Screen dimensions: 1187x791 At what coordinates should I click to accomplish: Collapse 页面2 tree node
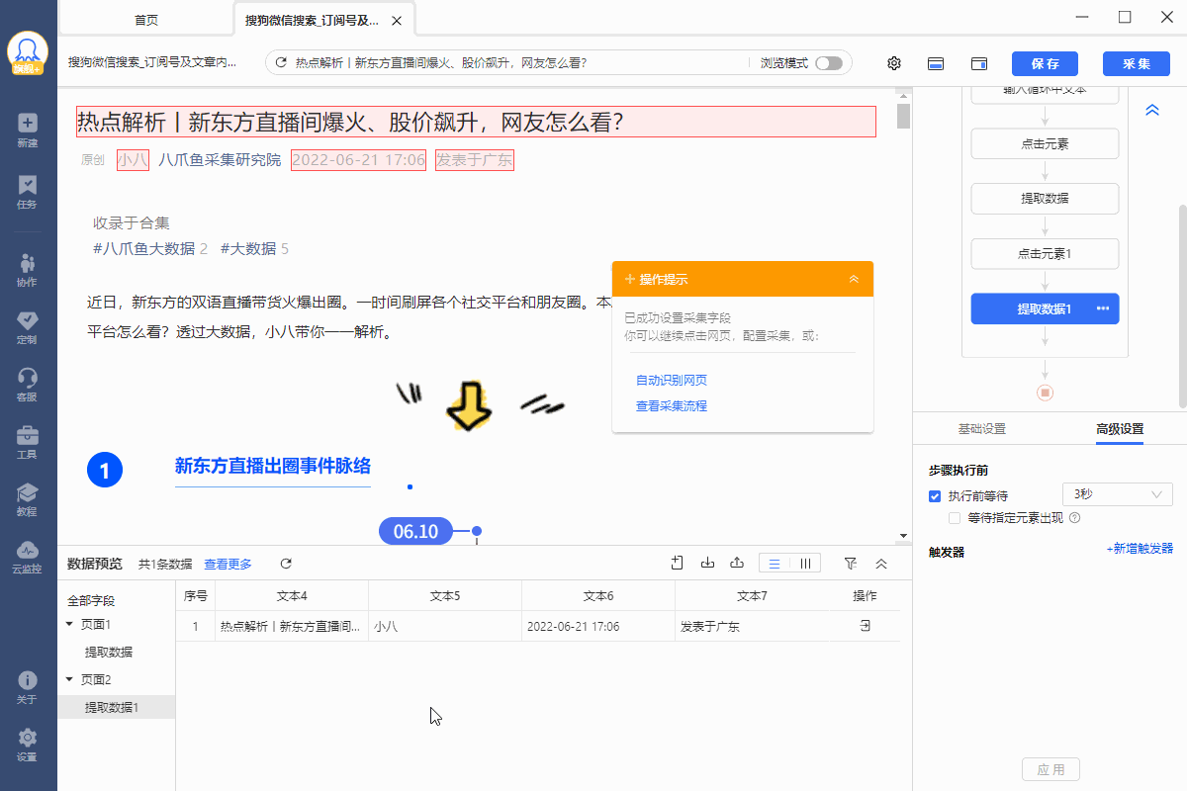[69, 679]
